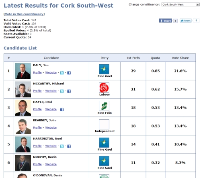
Task: Click Jim Daly's Fine Gael logo
Action: point(104,69)
